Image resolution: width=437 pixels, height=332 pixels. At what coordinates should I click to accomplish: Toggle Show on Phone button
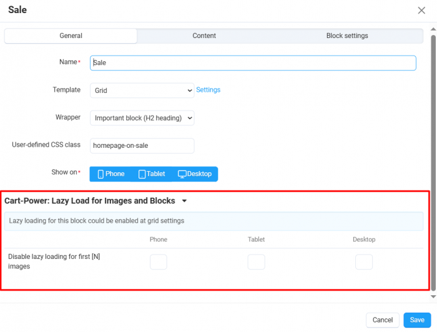pyautogui.click(x=110, y=174)
